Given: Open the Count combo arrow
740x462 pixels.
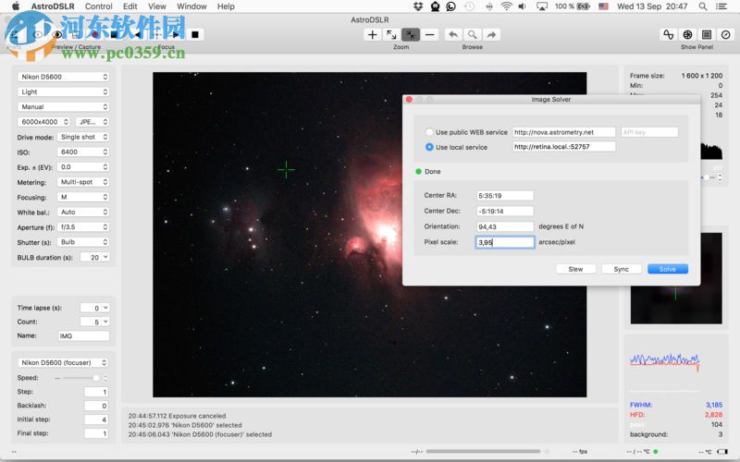Looking at the screenshot, I should click(x=105, y=322).
